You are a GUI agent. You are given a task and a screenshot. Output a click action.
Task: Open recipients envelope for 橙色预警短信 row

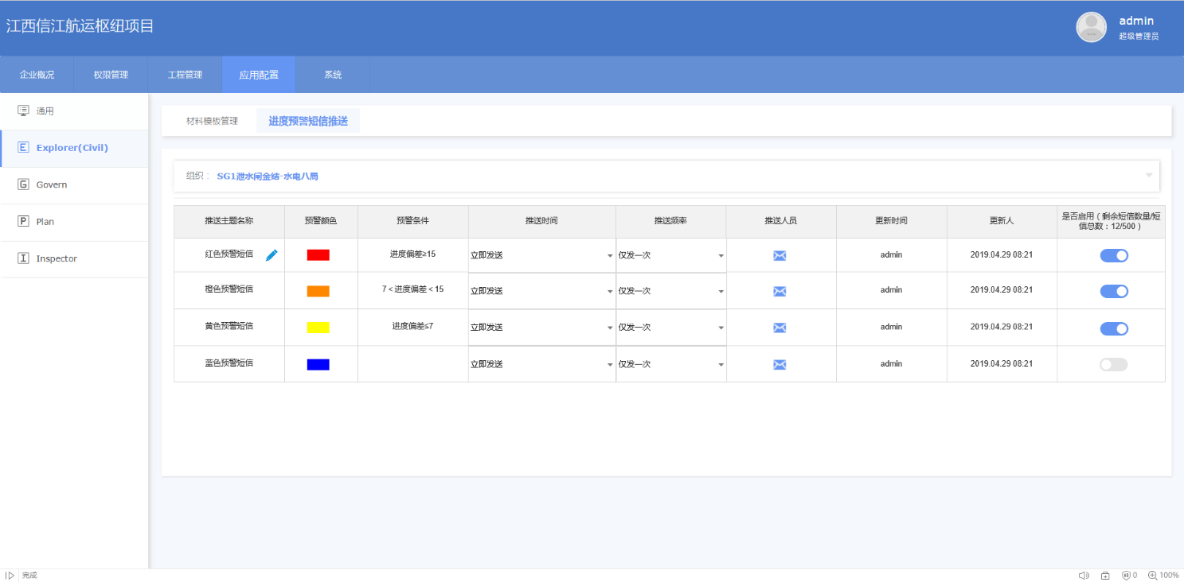click(x=780, y=292)
